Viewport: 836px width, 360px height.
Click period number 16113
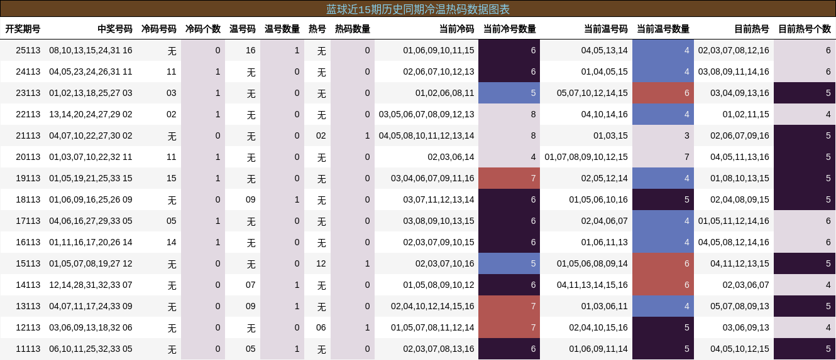point(28,242)
